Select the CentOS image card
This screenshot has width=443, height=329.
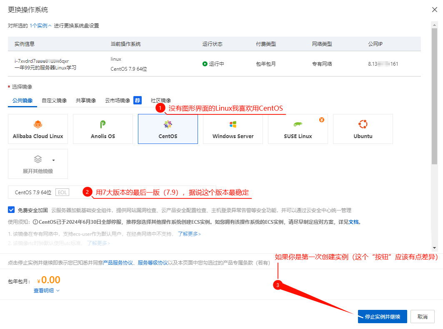[x=168, y=129]
